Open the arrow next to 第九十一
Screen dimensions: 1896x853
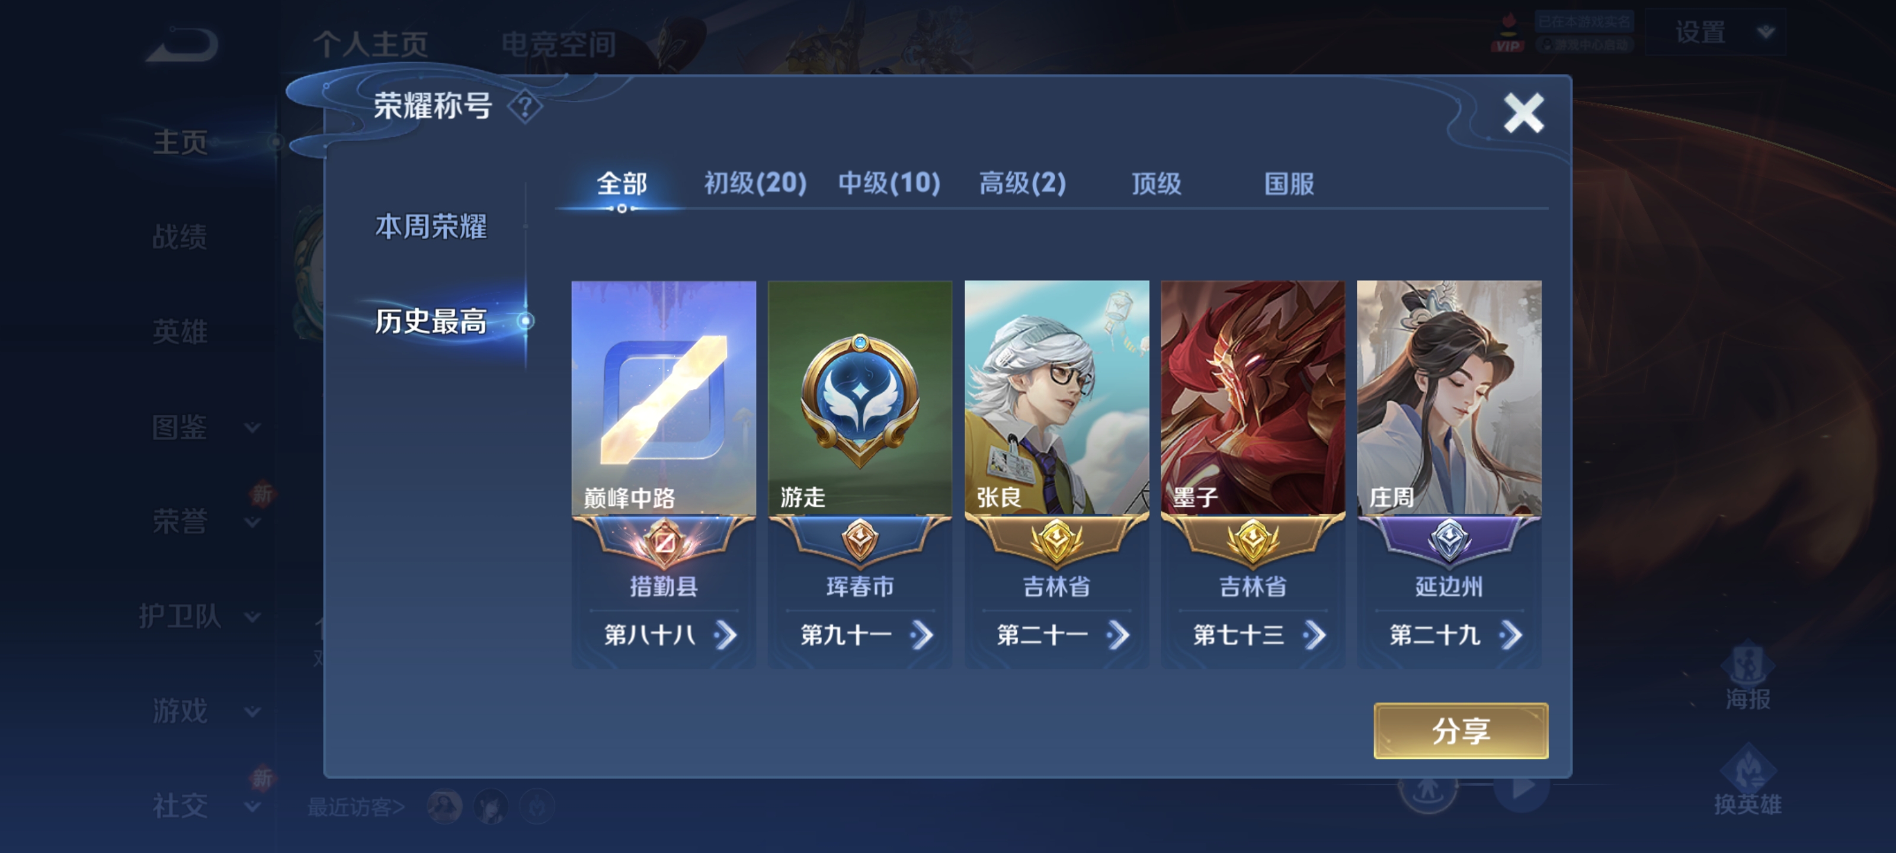[921, 634]
